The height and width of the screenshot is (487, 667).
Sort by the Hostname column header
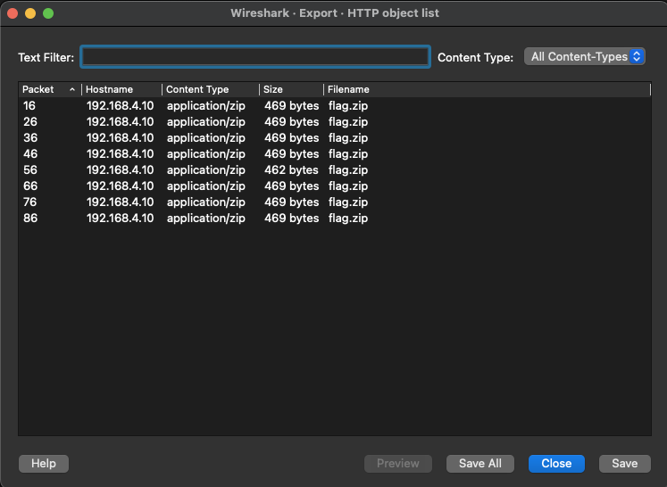pos(121,89)
